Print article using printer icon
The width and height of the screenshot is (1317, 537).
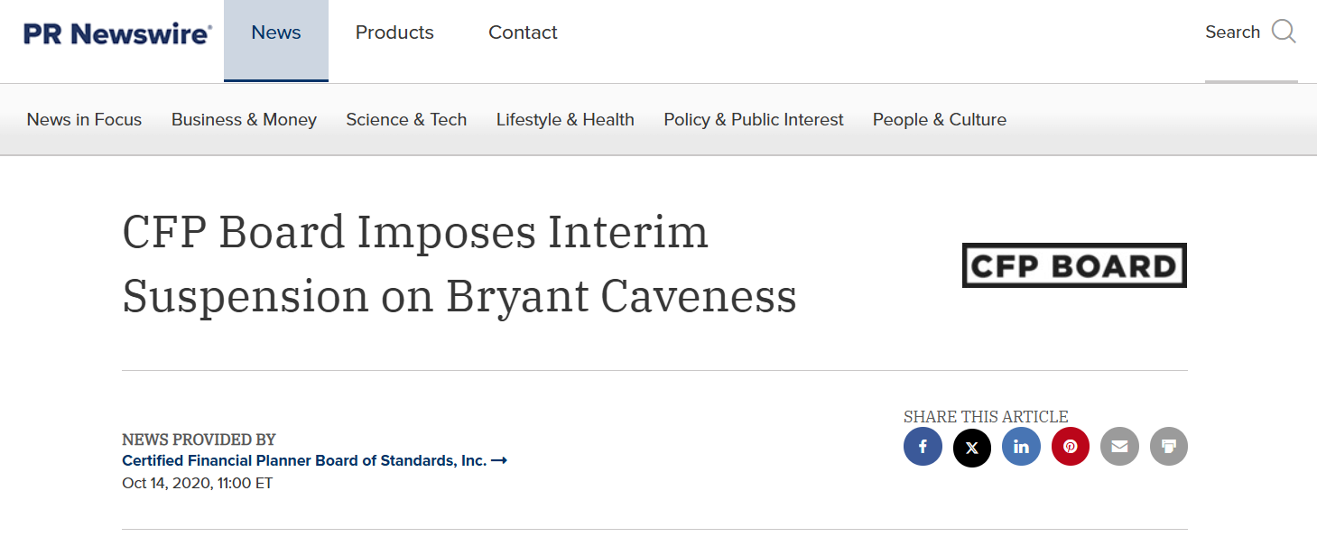click(1169, 447)
